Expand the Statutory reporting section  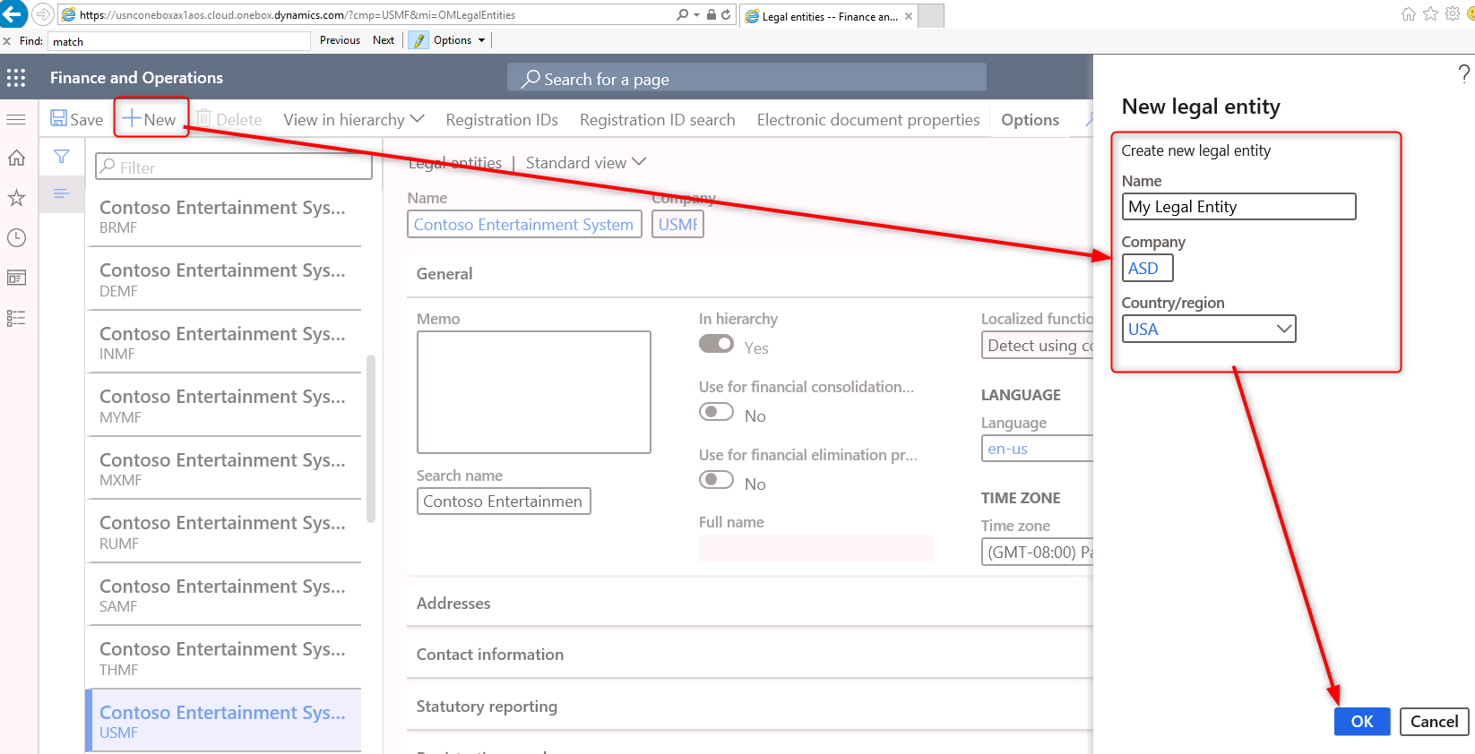749,707
